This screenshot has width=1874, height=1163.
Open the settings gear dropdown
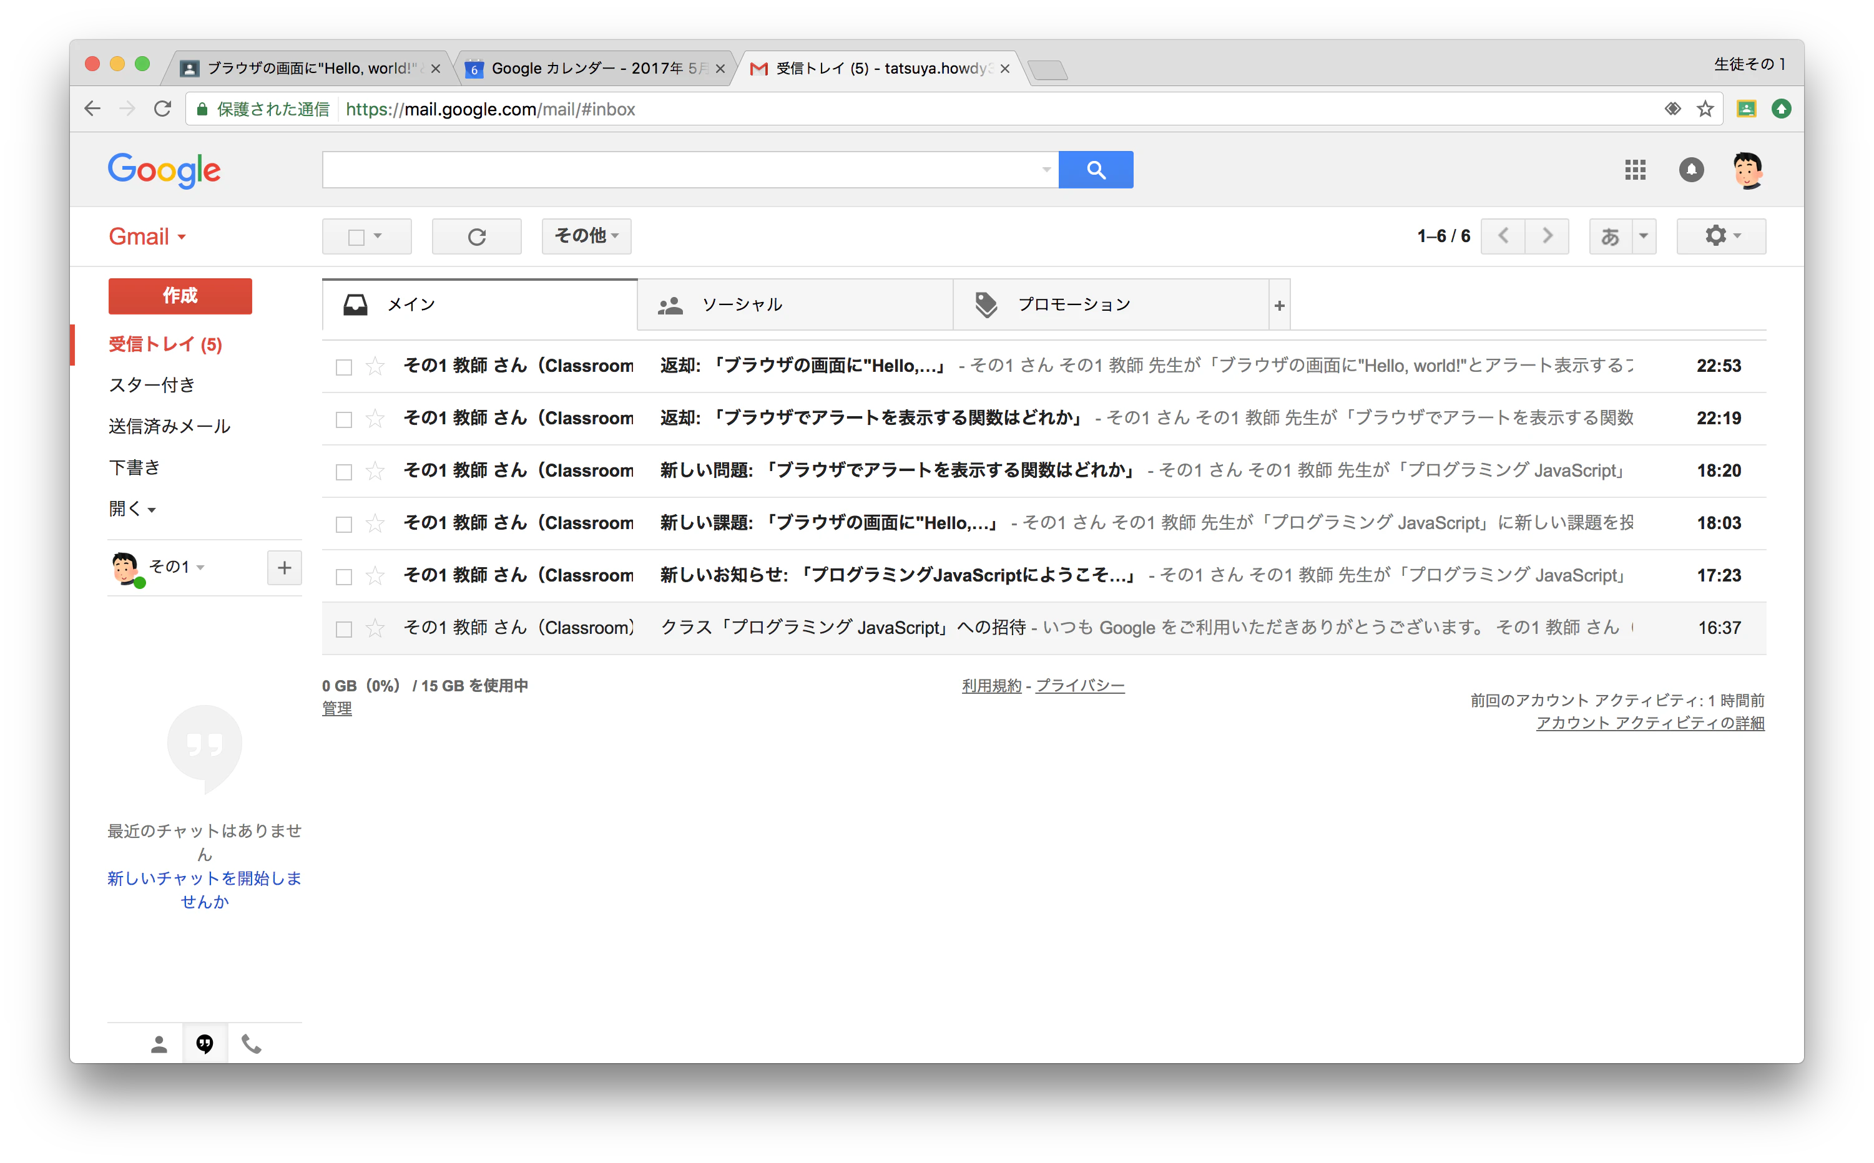[1722, 235]
